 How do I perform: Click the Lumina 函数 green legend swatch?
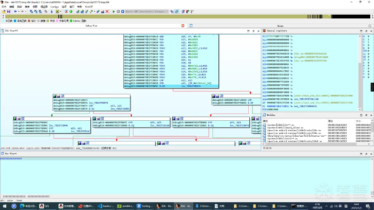(x=71, y=21)
